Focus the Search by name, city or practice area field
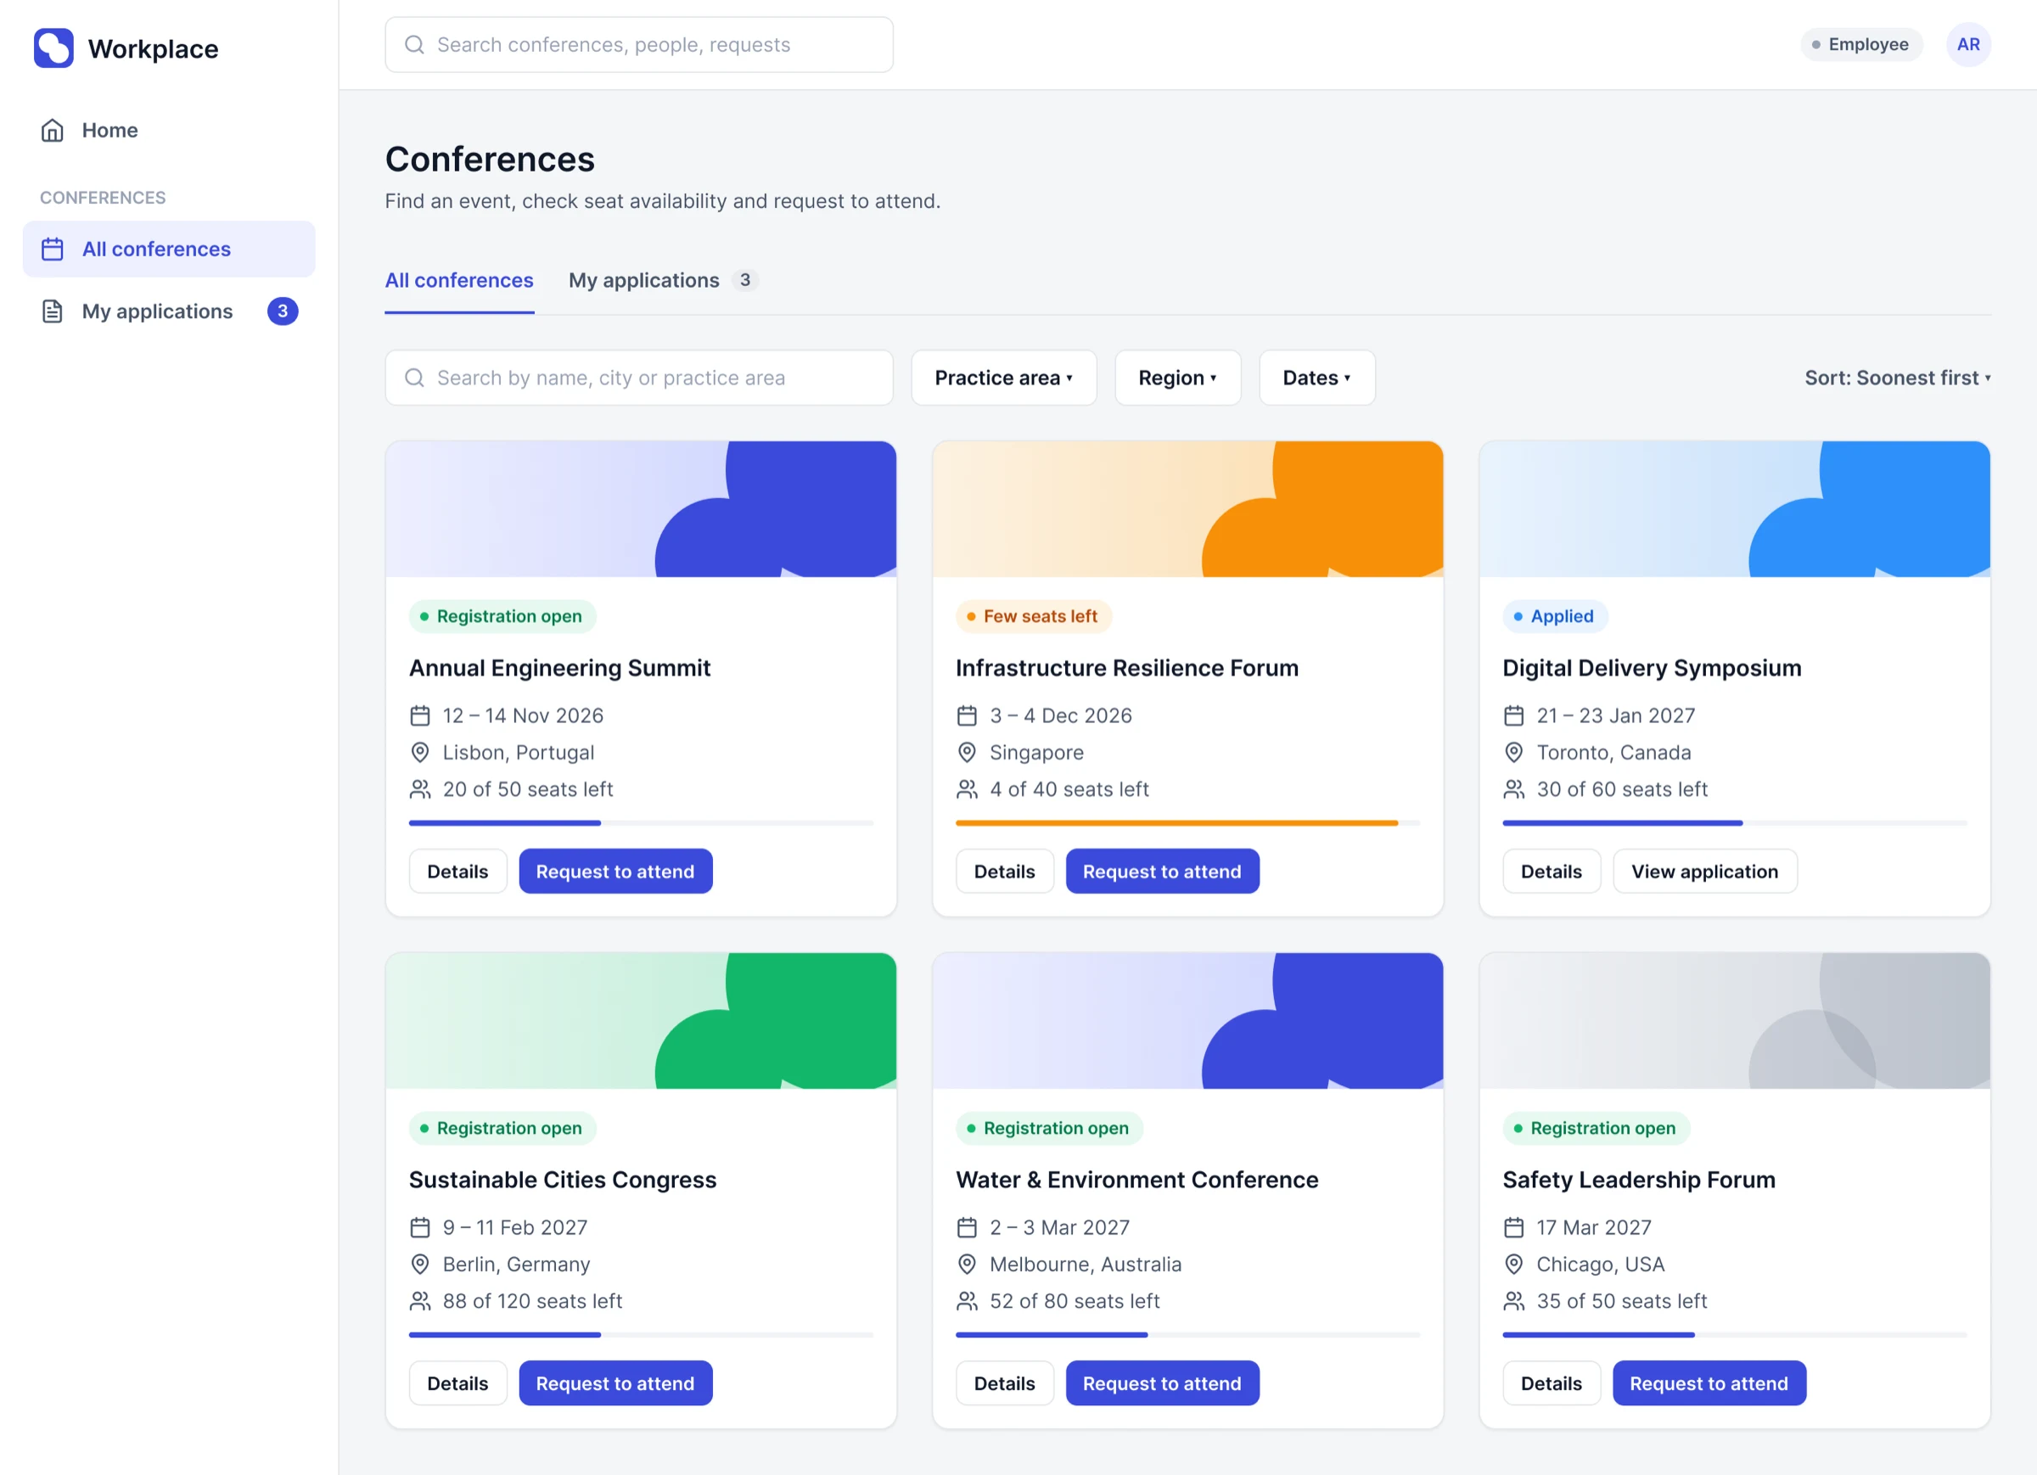Image resolution: width=2037 pixels, height=1475 pixels. click(638, 378)
